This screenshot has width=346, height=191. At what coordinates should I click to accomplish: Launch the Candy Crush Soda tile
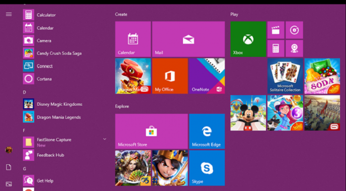(x=322, y=76)
